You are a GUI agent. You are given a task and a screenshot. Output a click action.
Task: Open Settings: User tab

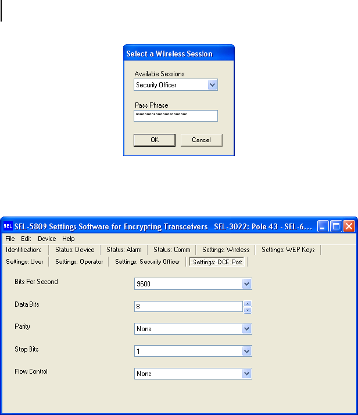click(24, 262)
